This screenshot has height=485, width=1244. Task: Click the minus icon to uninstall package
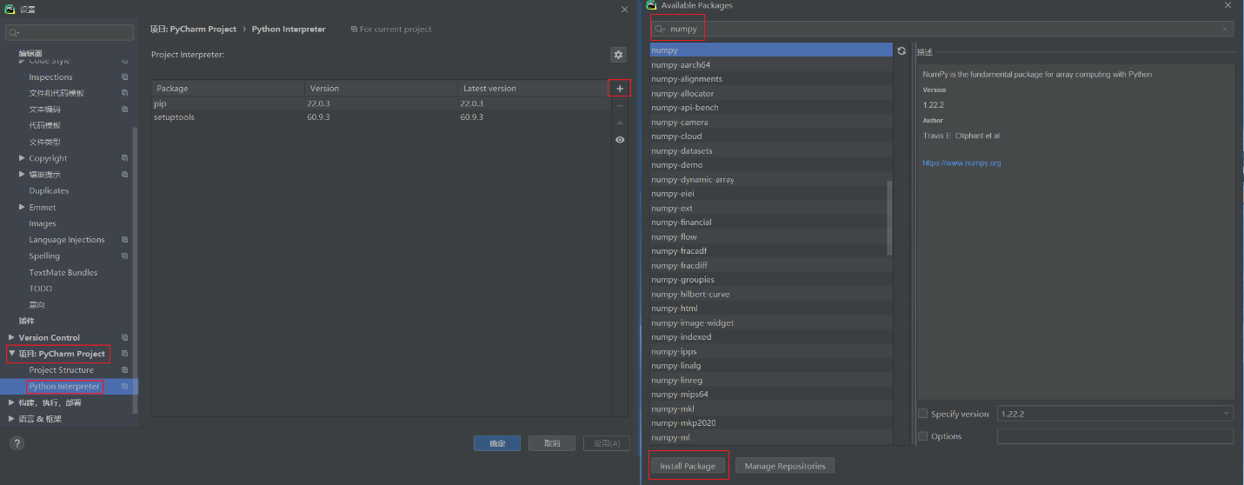pos(620,105)
